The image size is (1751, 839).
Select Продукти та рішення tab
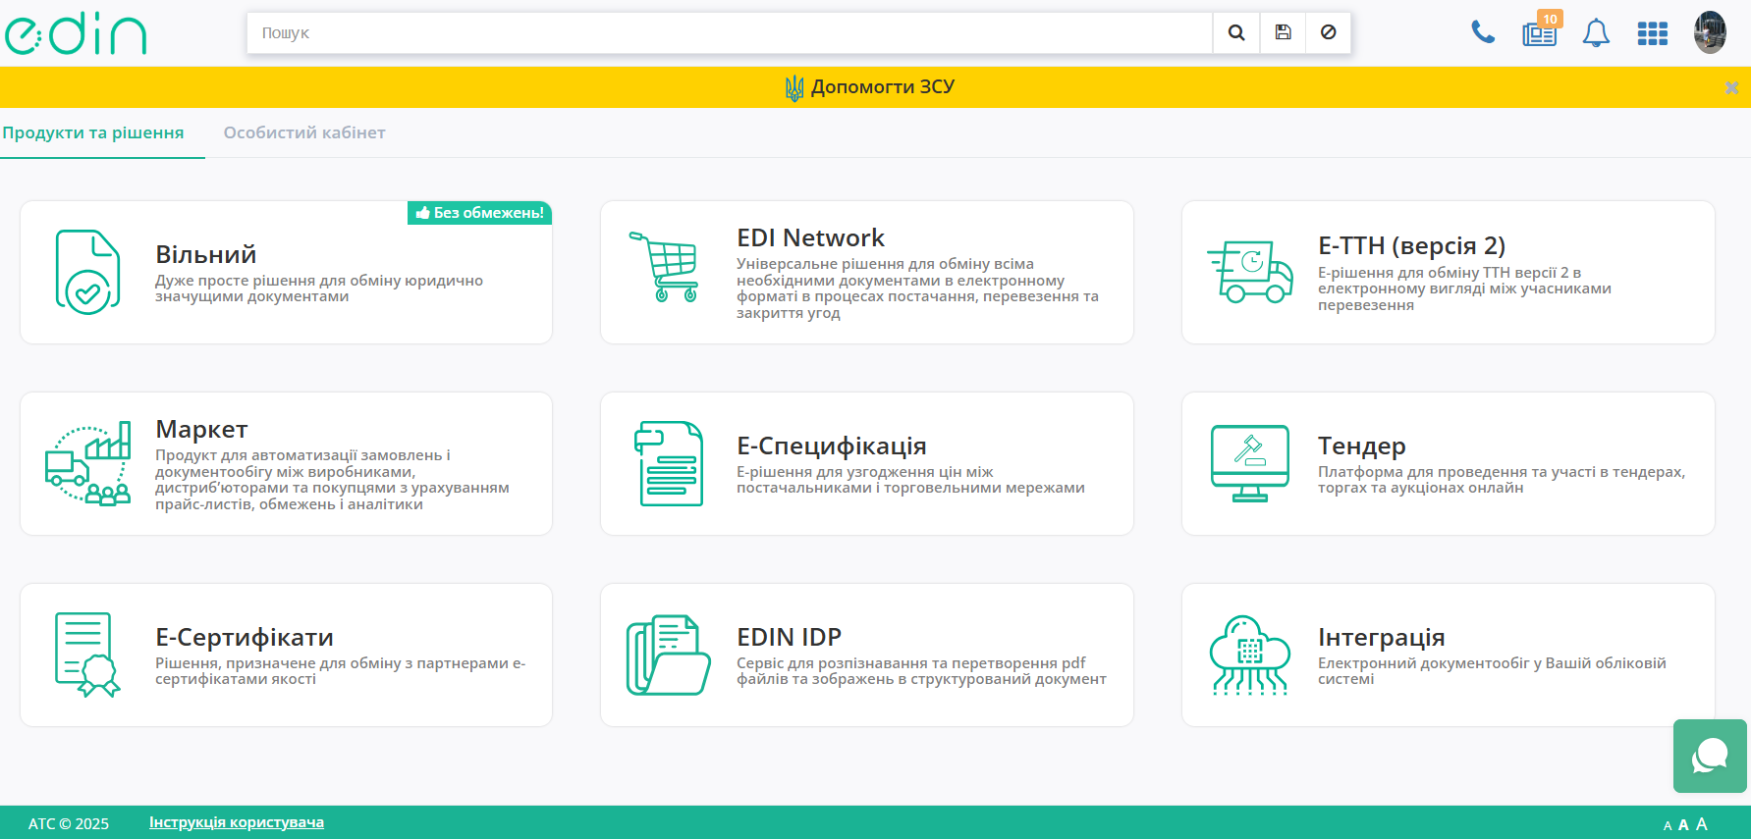(93, 132)
